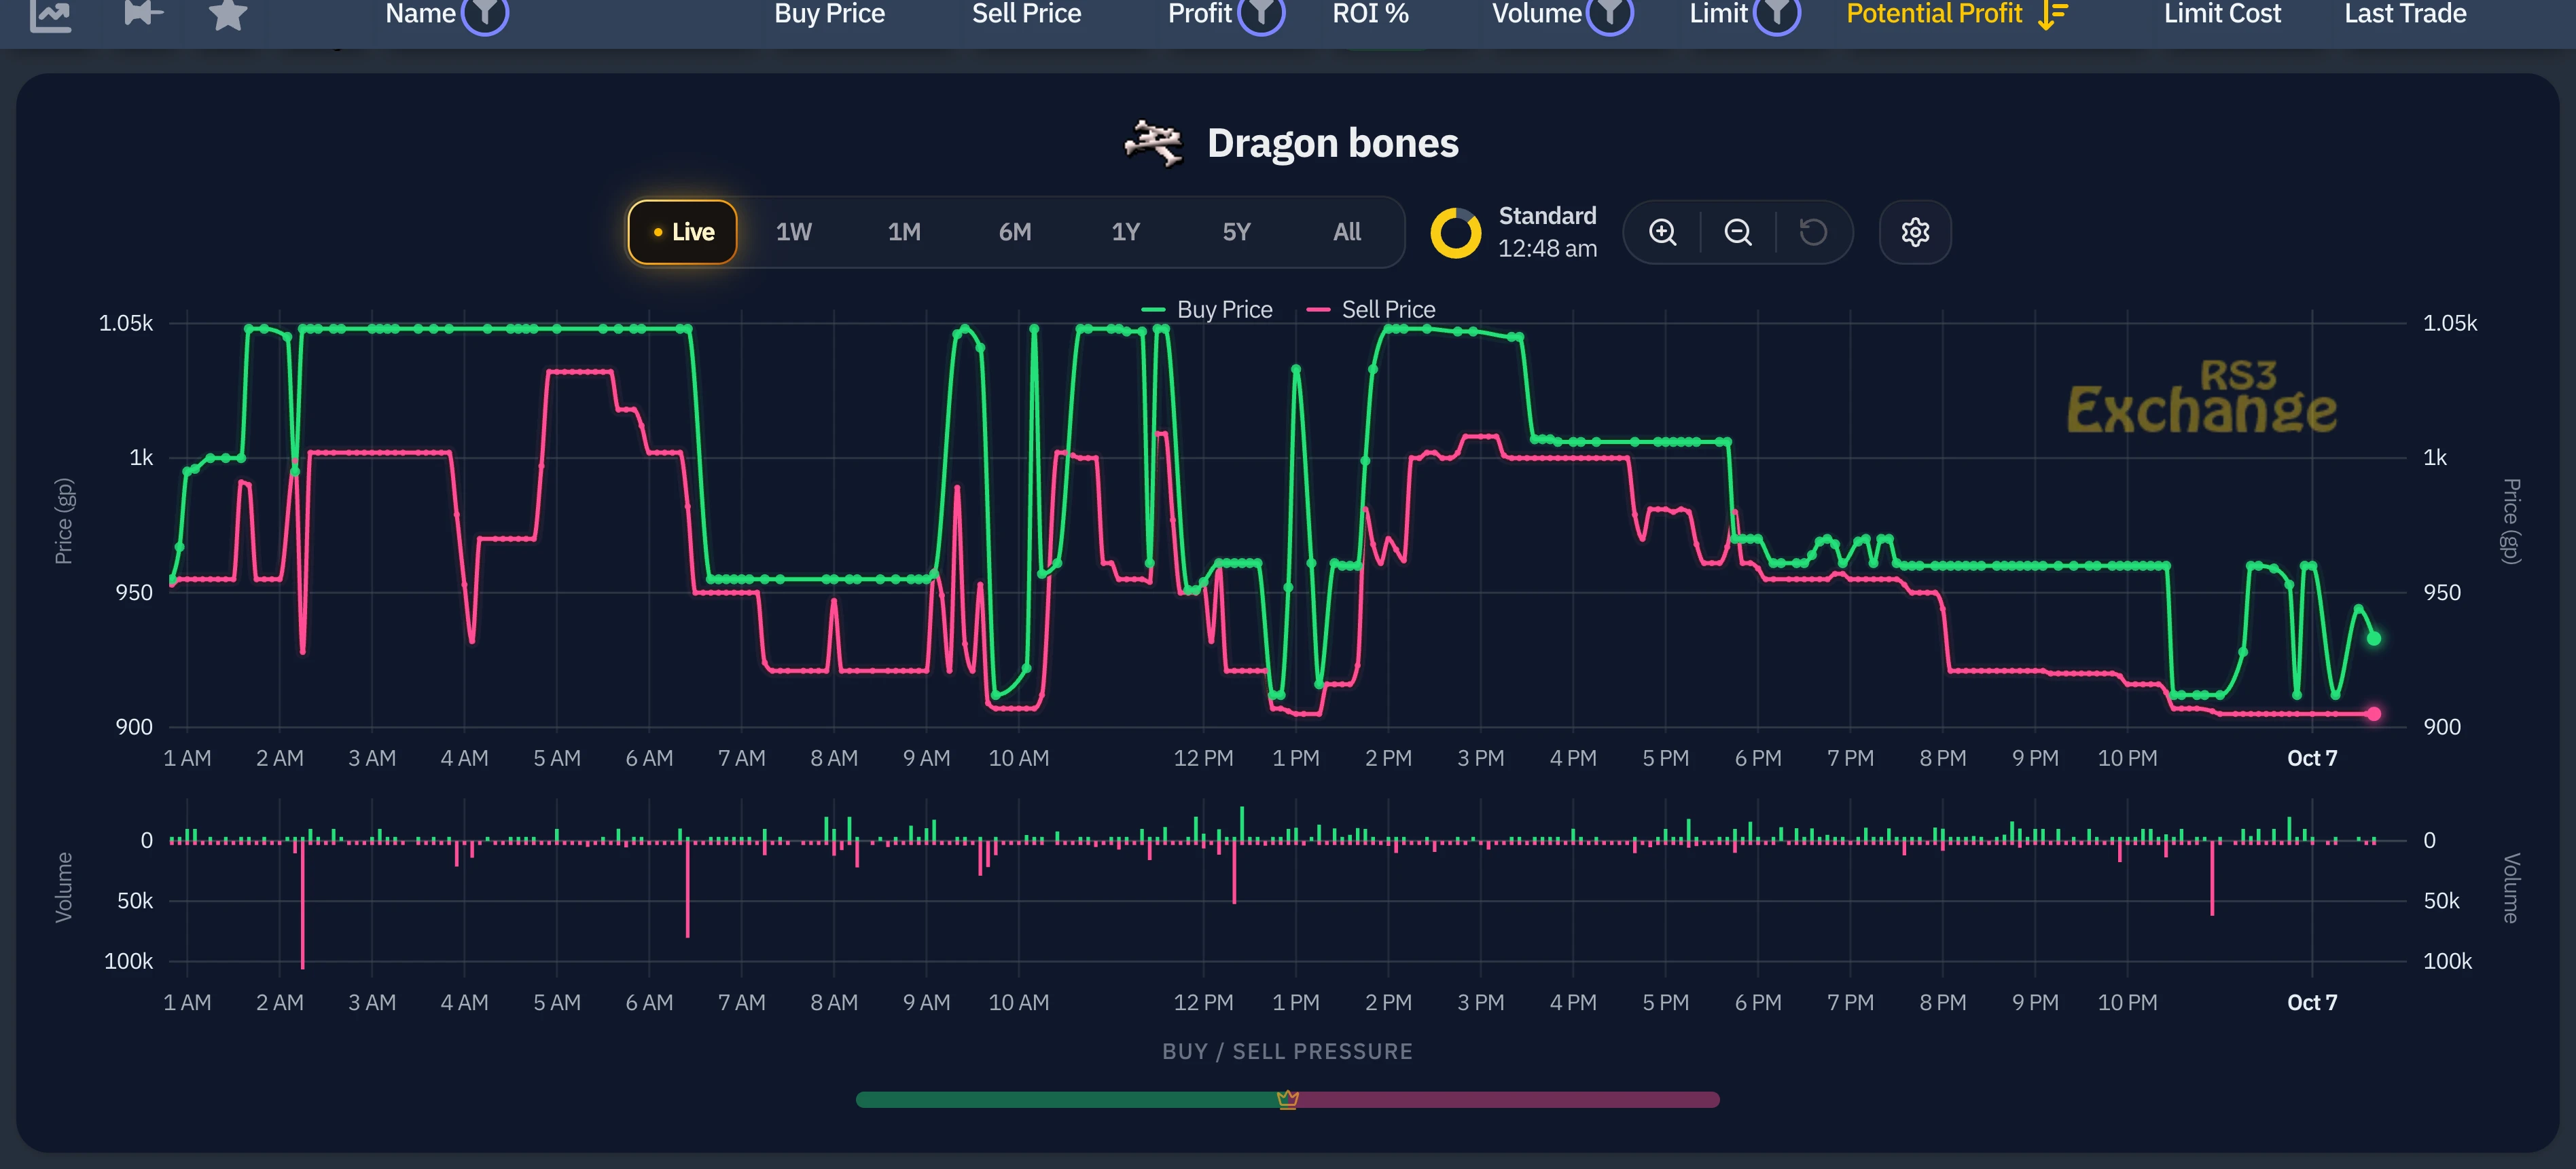The height and width of the screenshot is (1169, 2576).
Task: Switch to the 5Y time range
Action: (1237, 231)
